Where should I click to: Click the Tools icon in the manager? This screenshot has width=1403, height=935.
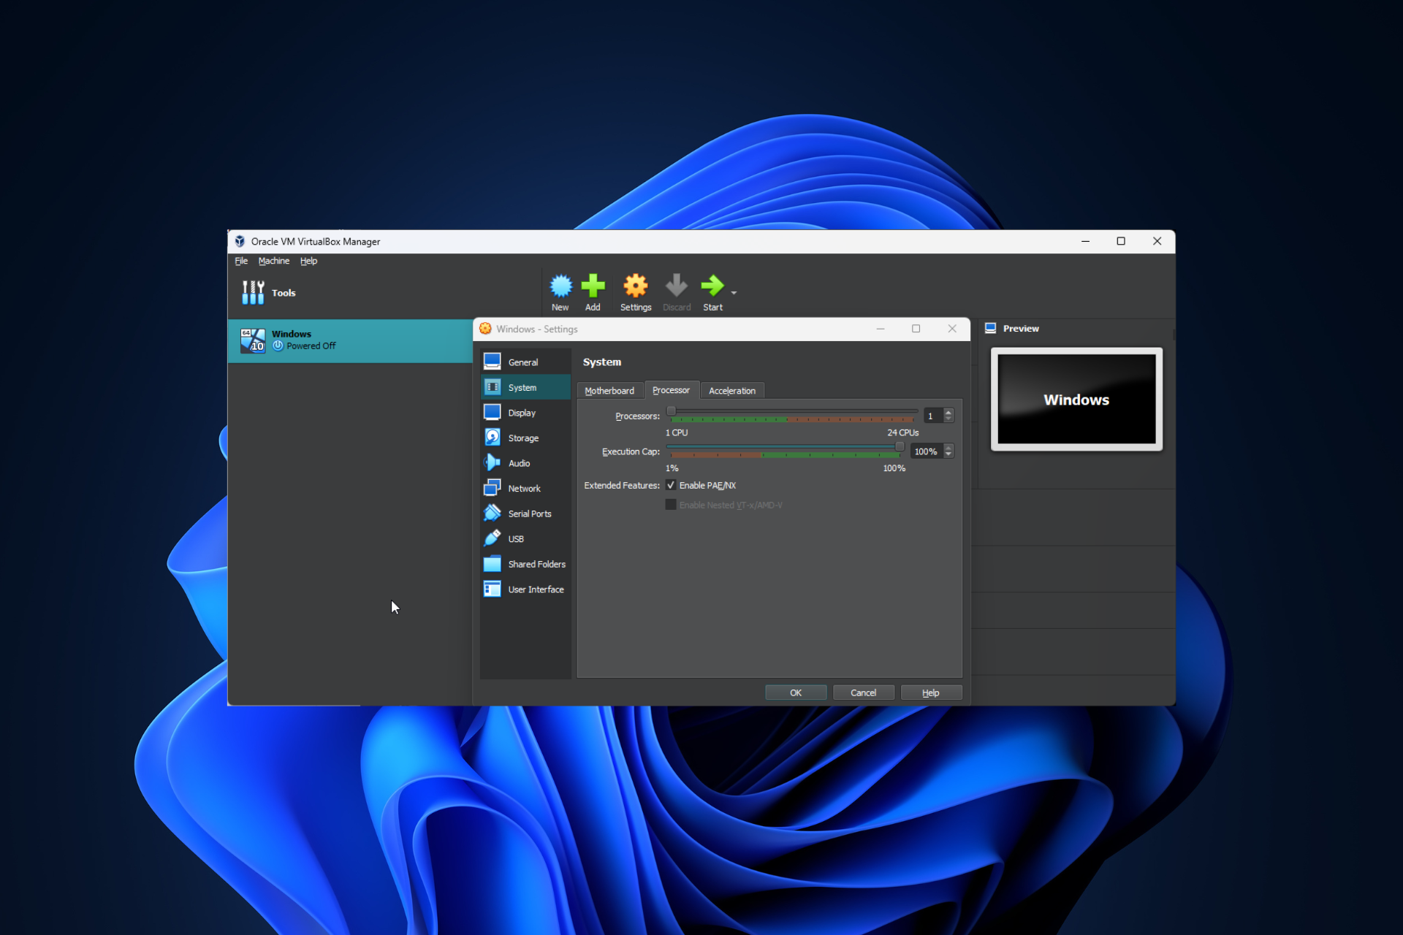pos(253,292)
